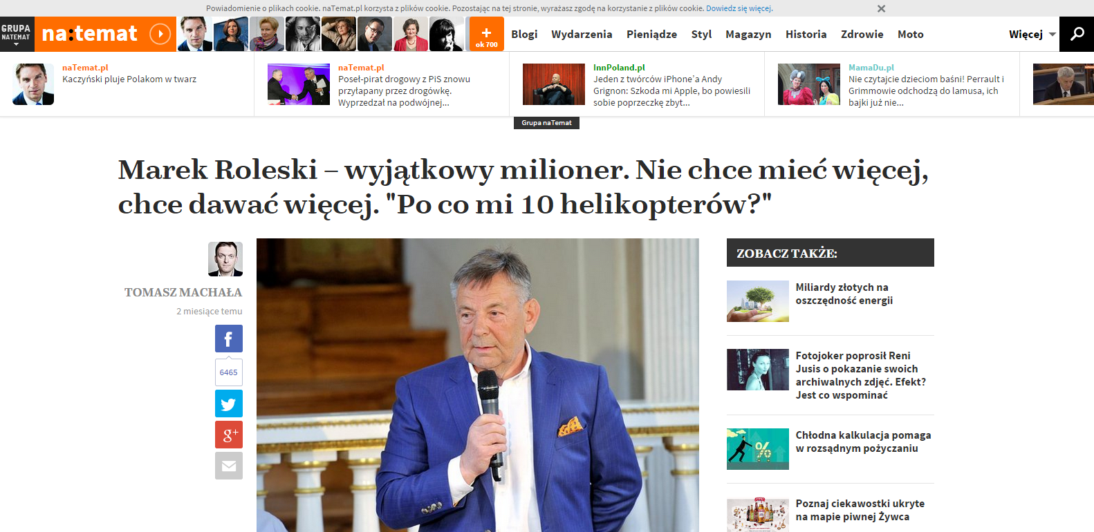This screenshot has height=532, width=1094.
Task: Go to the Zdrowie section
Action: coord(862,34)
